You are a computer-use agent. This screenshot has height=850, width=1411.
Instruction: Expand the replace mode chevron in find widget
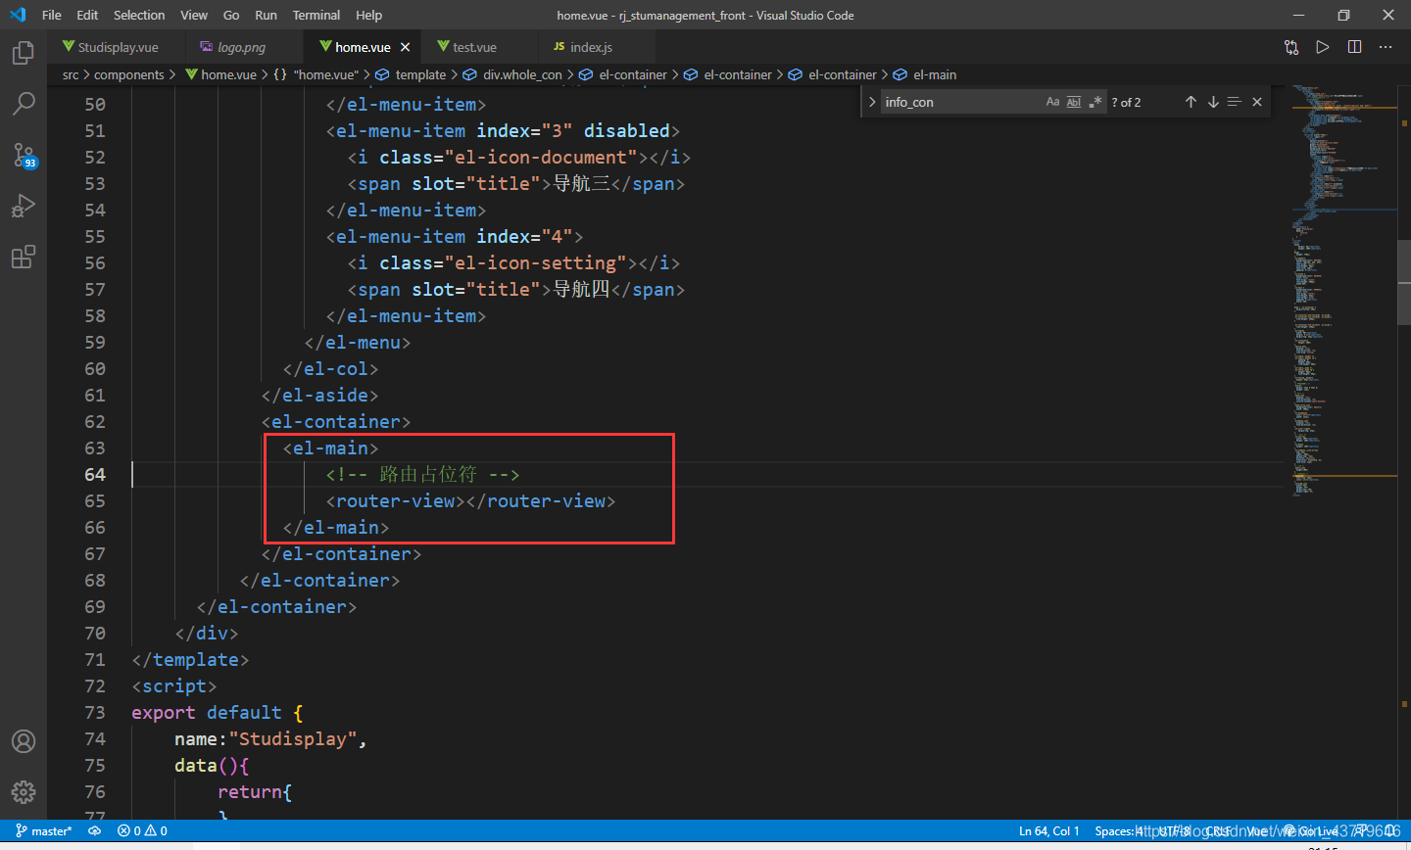coord(872,102)
